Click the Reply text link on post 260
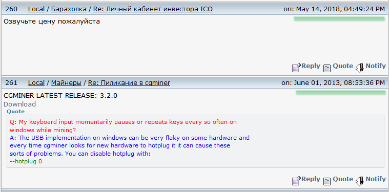Screen dimensions: 389x192 coord(311,66)
